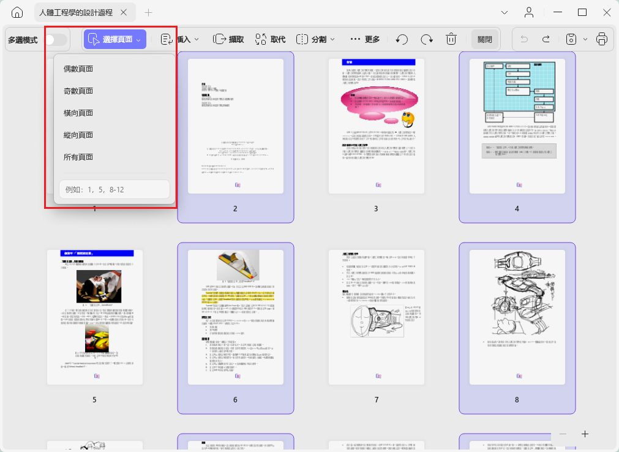
Task: Open the 更多 more options menu
Action: [365, 39]
